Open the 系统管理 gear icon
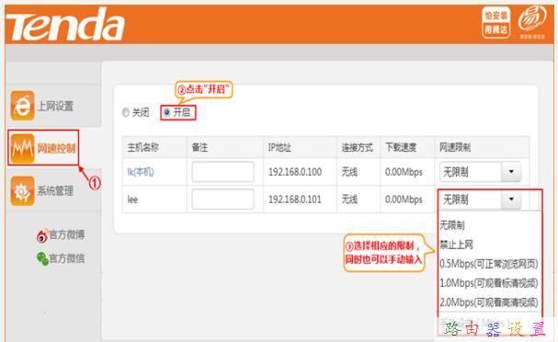558x342 pixels. click(x=22, y=190)
